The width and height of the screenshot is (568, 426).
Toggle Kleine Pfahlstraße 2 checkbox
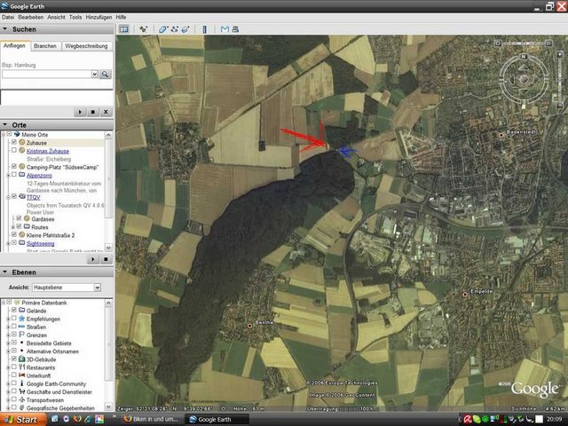coord(14,234)
